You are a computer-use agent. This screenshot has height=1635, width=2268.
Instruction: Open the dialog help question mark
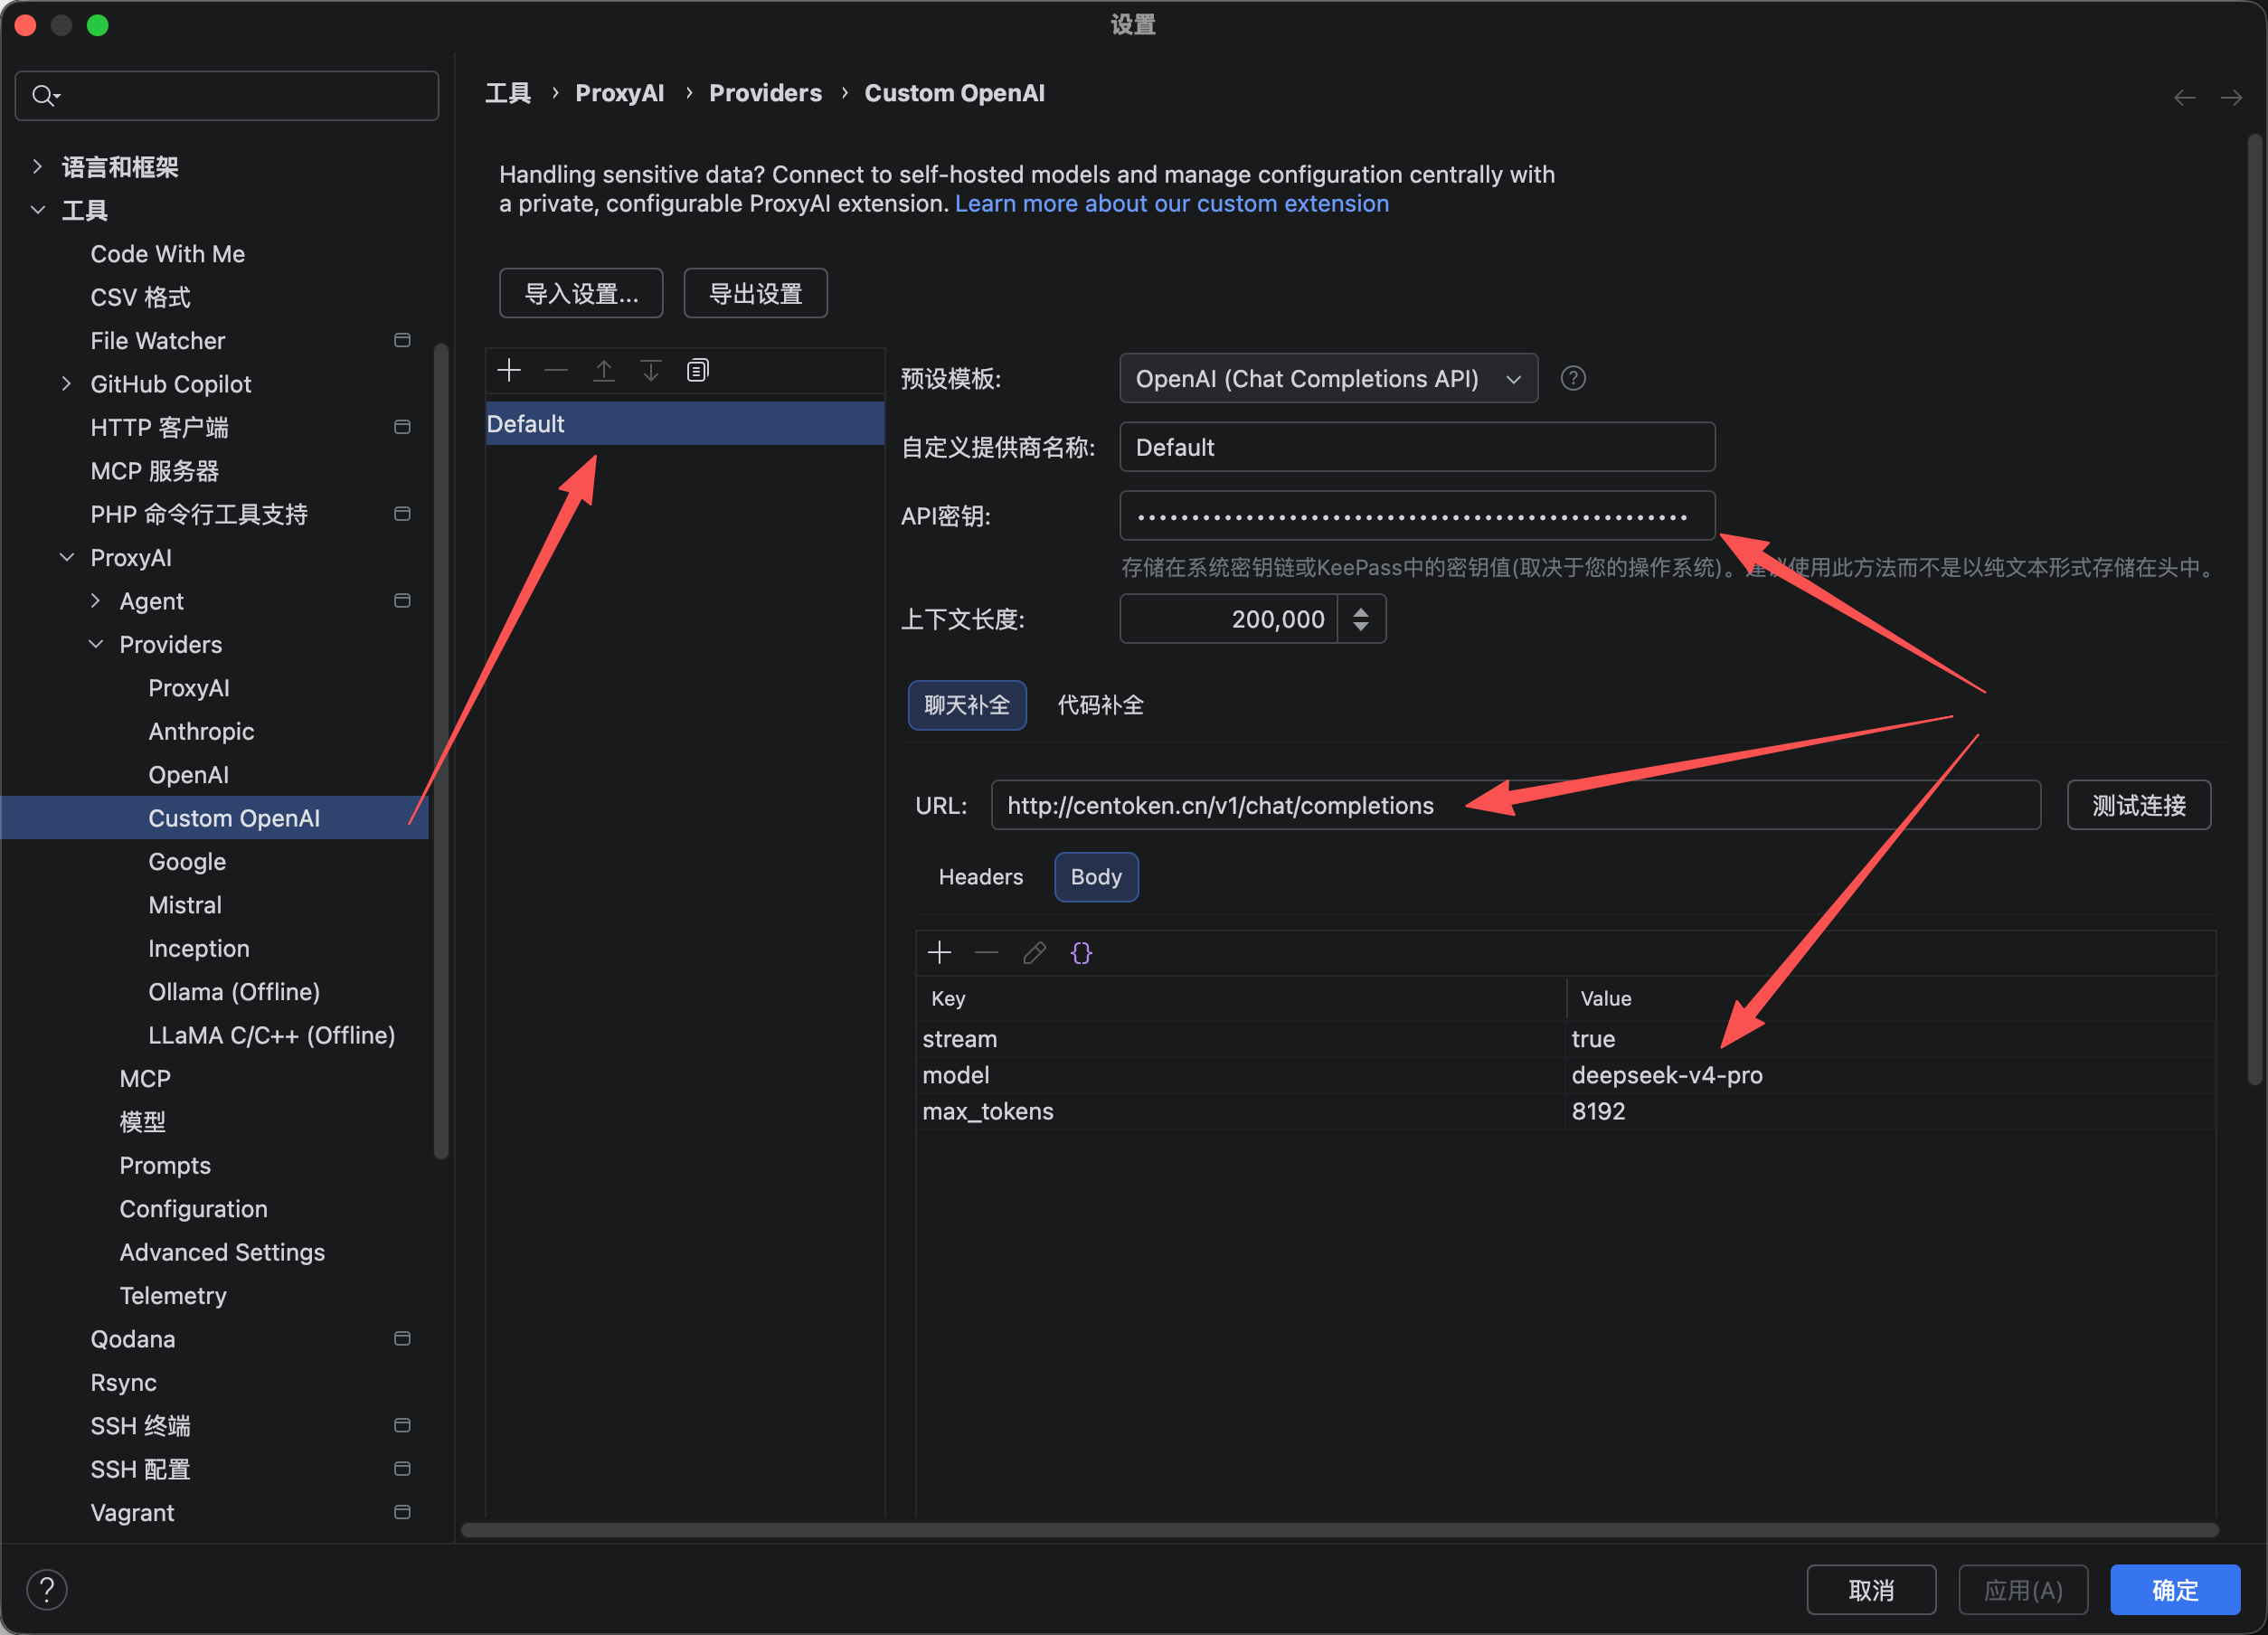[x=47, y=1589]
